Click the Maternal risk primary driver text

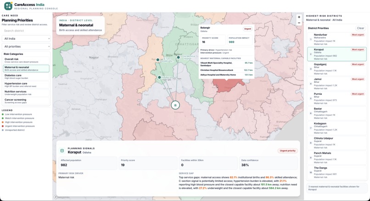(x=66, y=178)
